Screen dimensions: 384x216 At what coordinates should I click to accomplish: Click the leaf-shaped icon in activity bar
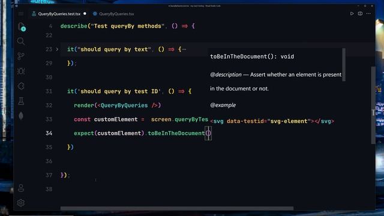21,116
